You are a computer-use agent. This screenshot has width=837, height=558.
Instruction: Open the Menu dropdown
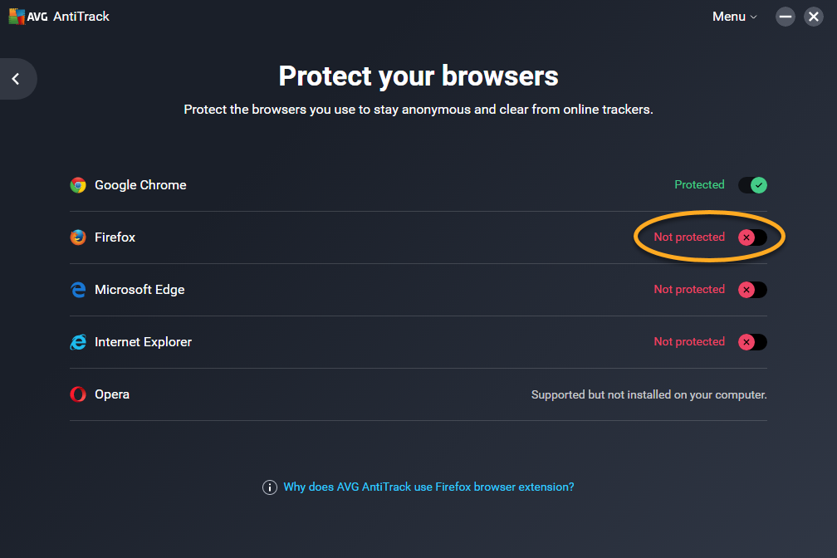734,17
